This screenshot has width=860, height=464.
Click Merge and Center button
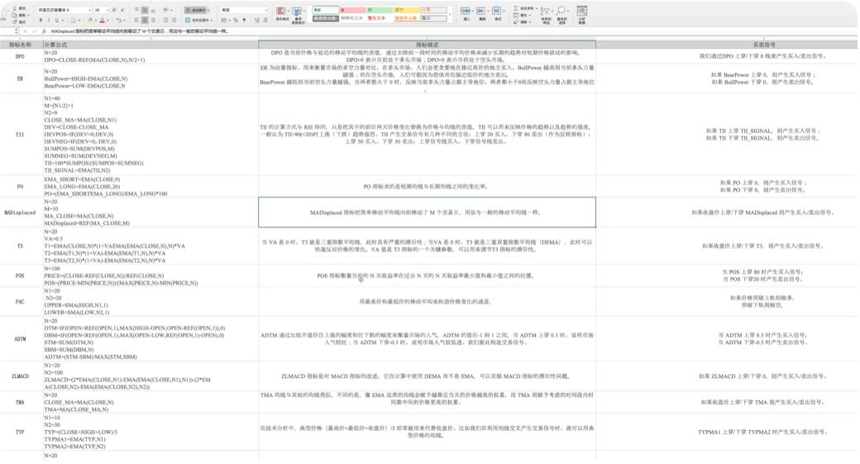coord(198,21)
